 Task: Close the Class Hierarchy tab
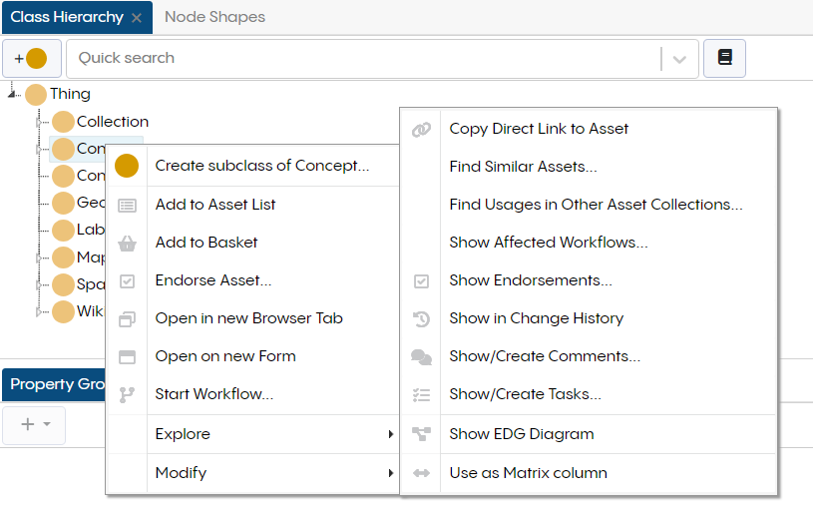point(137,18)
